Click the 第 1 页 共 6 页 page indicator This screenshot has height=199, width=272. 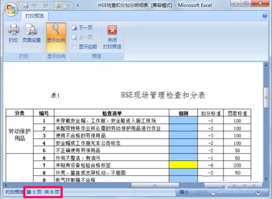pyautogui.click(x=43, y=192)
